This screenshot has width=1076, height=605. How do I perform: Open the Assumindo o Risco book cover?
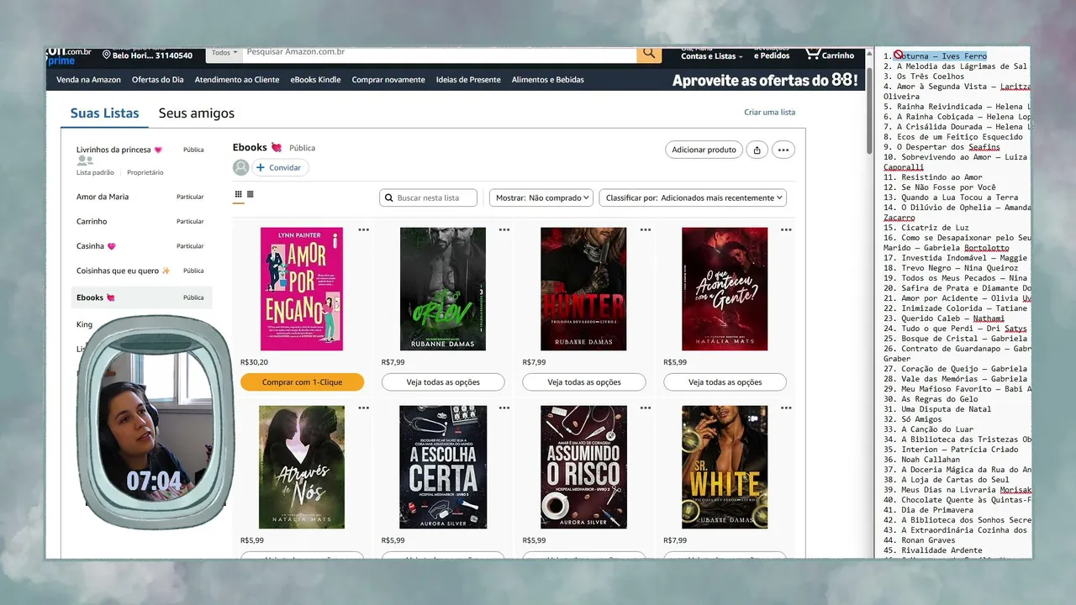click(583, 467)
